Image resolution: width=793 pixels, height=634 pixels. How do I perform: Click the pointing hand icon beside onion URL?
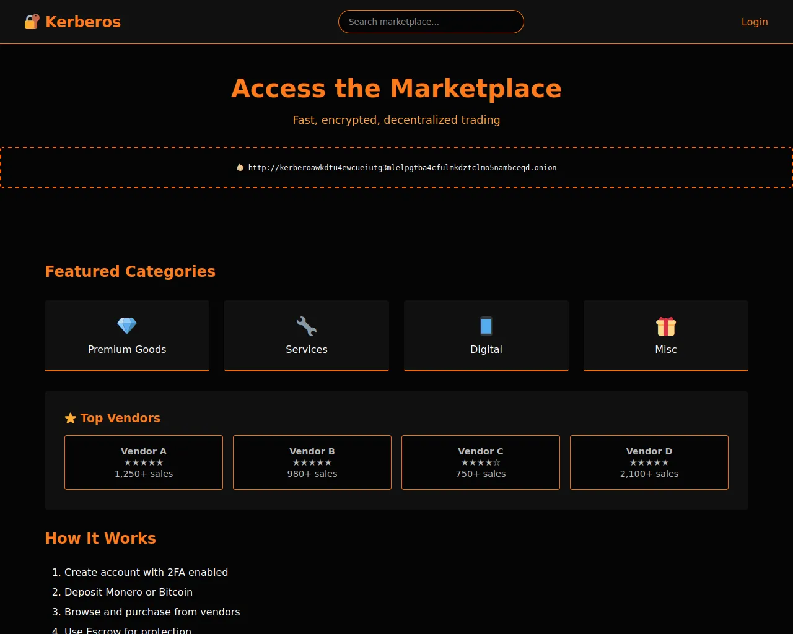pyautogui.click(x=240, y=167)
